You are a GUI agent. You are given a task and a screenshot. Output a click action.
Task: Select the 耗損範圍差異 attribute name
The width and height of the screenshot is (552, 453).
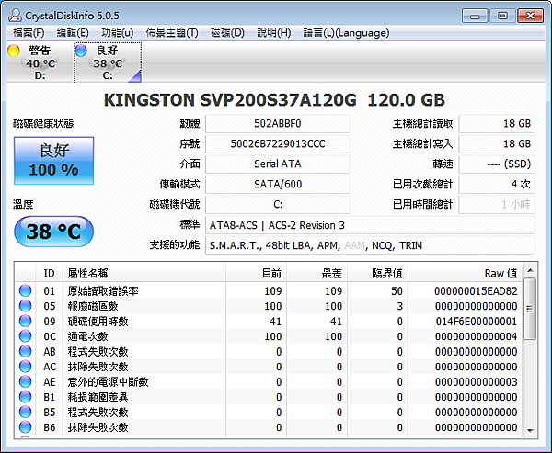click(98, 397)
